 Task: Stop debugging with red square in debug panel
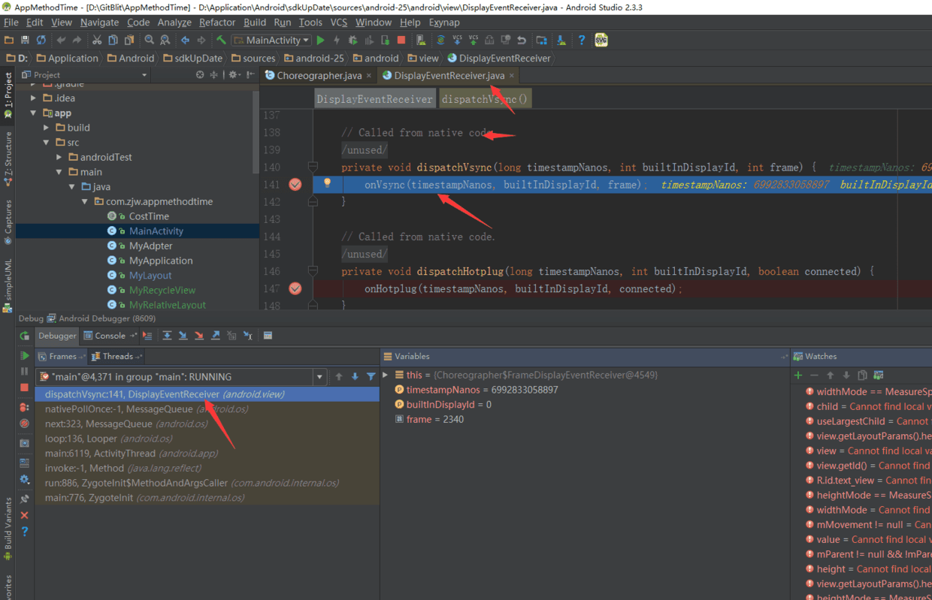[x=25, y=387]
